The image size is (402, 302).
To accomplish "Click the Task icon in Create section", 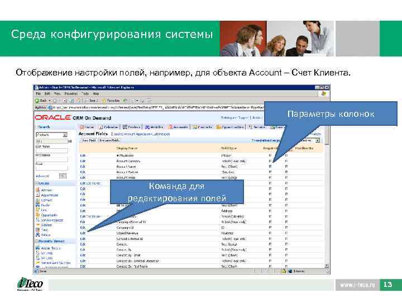I will pos(38,230).
